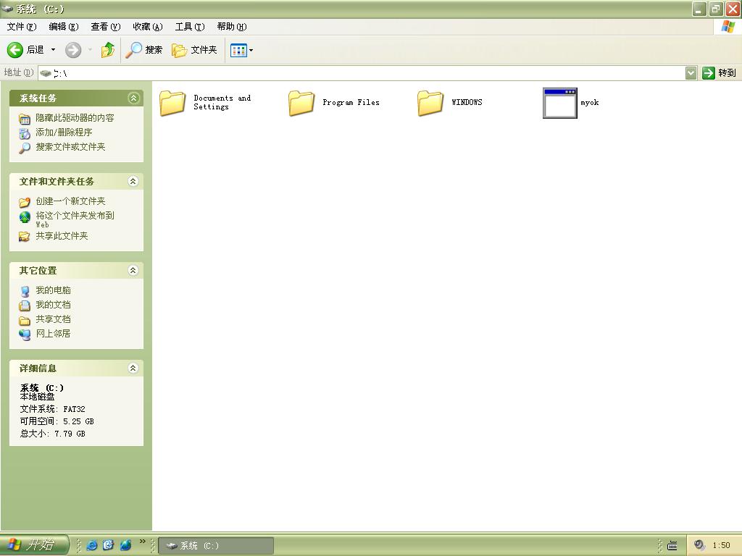Select the Program Files folder icon
The width and height of the screenshot is (742, 556).
pyautogui.click(x=301, y=103)
